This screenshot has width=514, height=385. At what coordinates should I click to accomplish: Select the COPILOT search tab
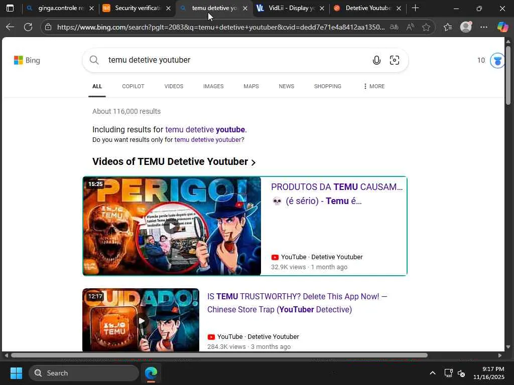(x=133, y=86)
